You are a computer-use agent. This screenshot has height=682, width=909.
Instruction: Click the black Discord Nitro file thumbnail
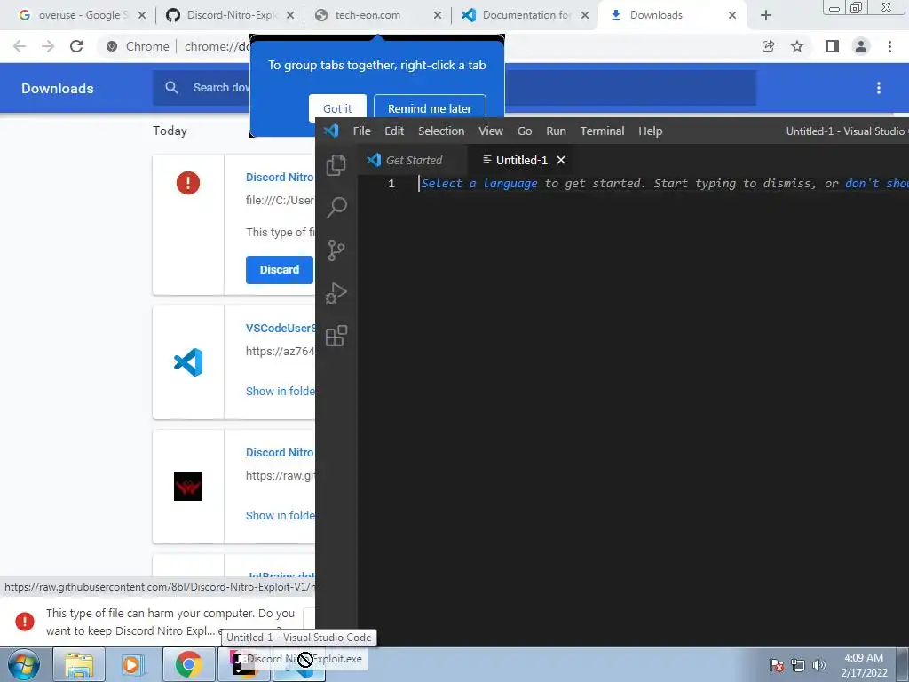(x=188, y=486)
